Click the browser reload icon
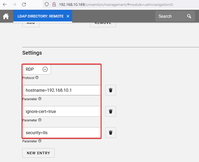The height and width of the screenshot is (162, 199). point(24,4)
